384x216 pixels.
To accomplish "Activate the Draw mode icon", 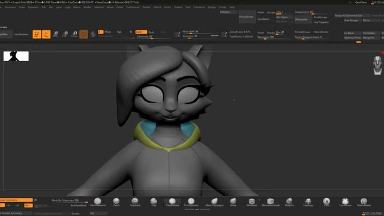I will pyautogui.click(x=46, y=34).
